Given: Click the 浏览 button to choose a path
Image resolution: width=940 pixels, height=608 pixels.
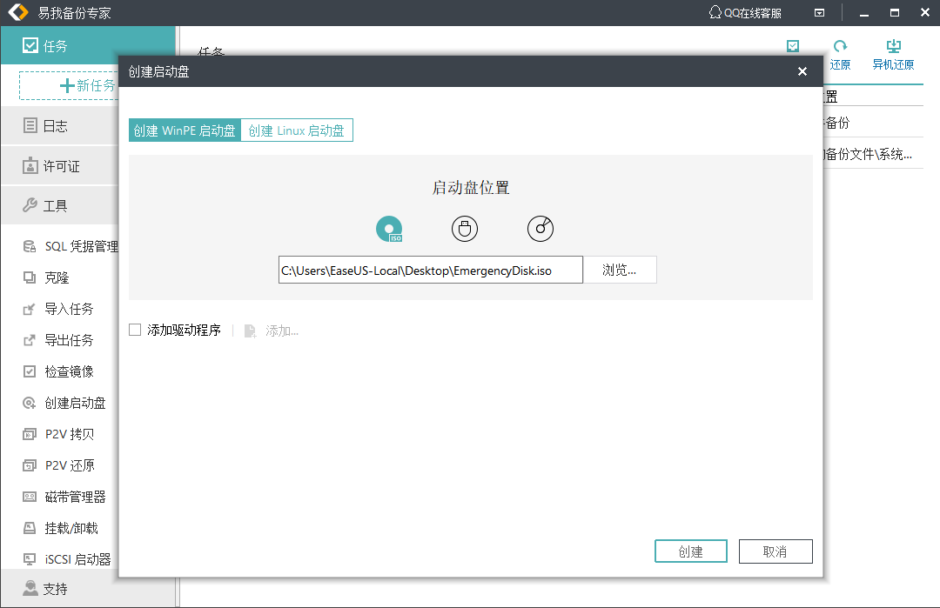Looking at the screenshot, I should 620,270.
